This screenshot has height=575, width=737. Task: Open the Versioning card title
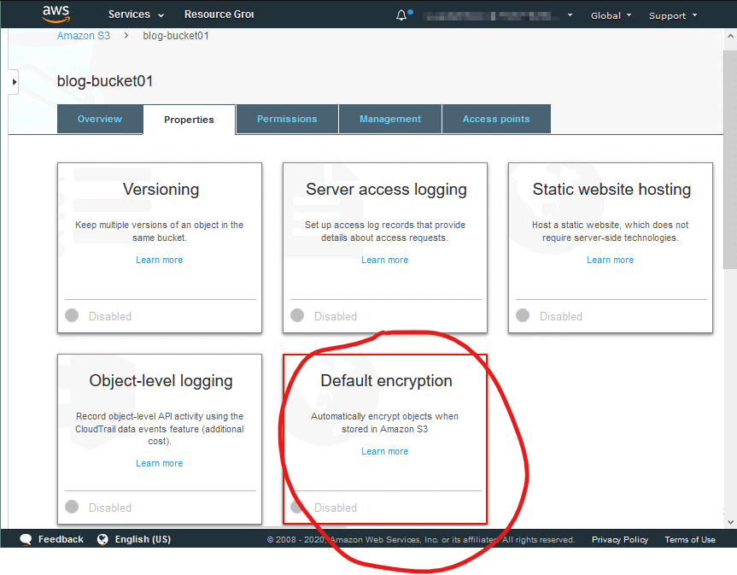[161, 190]
